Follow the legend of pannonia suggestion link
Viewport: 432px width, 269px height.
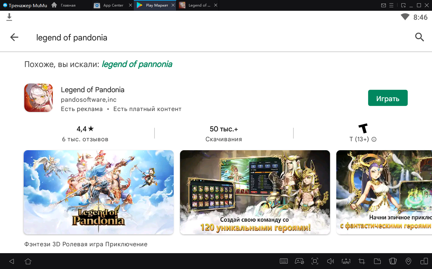click(x=137, y=64)
